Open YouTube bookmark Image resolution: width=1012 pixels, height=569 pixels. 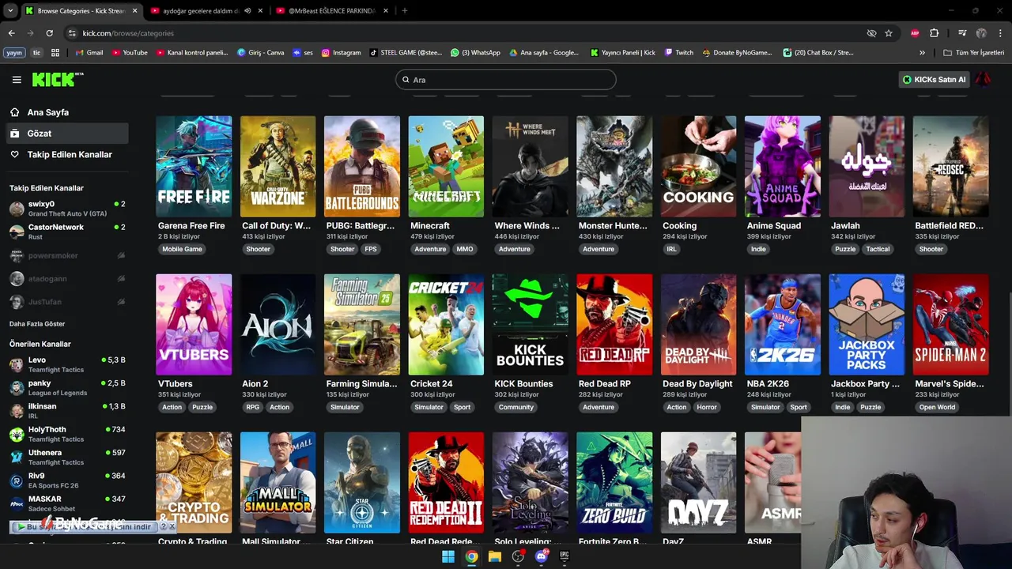[x=130, y=53]
